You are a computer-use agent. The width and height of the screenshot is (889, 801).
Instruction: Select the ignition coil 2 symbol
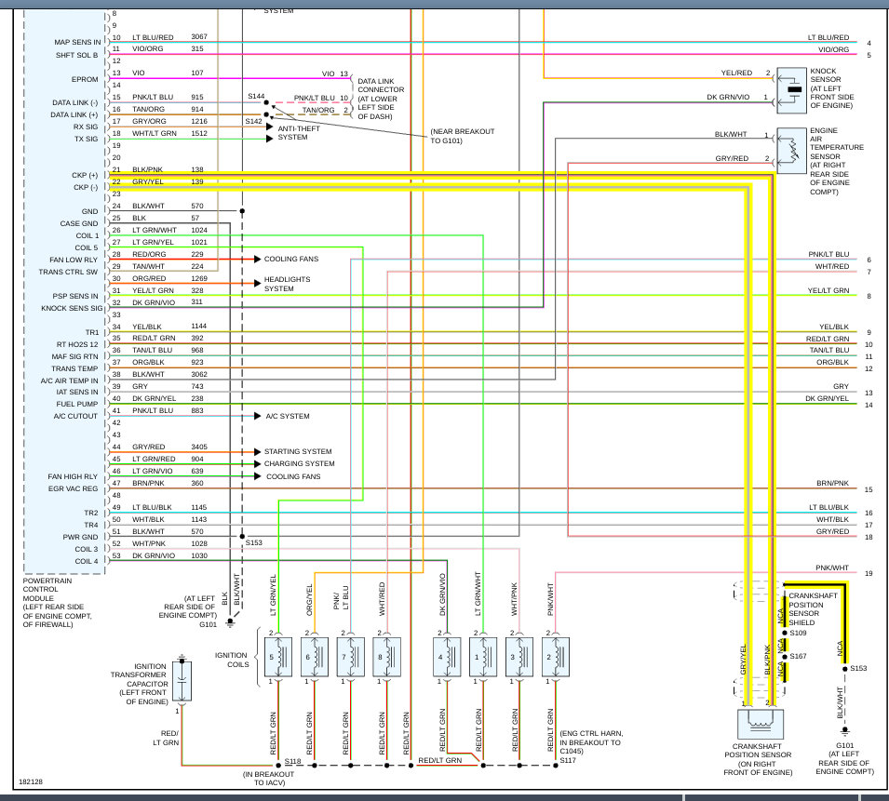[x=556, y=657]
